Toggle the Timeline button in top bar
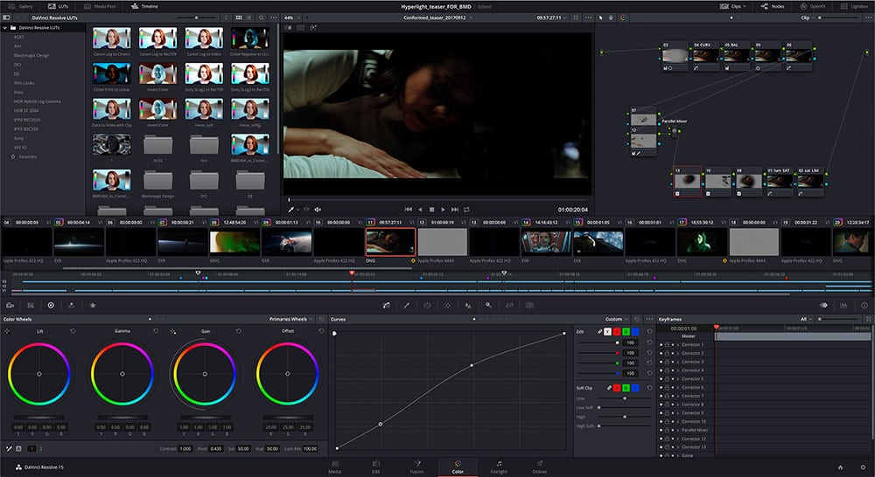The image size is (875, 477). (x=144, y=6)
